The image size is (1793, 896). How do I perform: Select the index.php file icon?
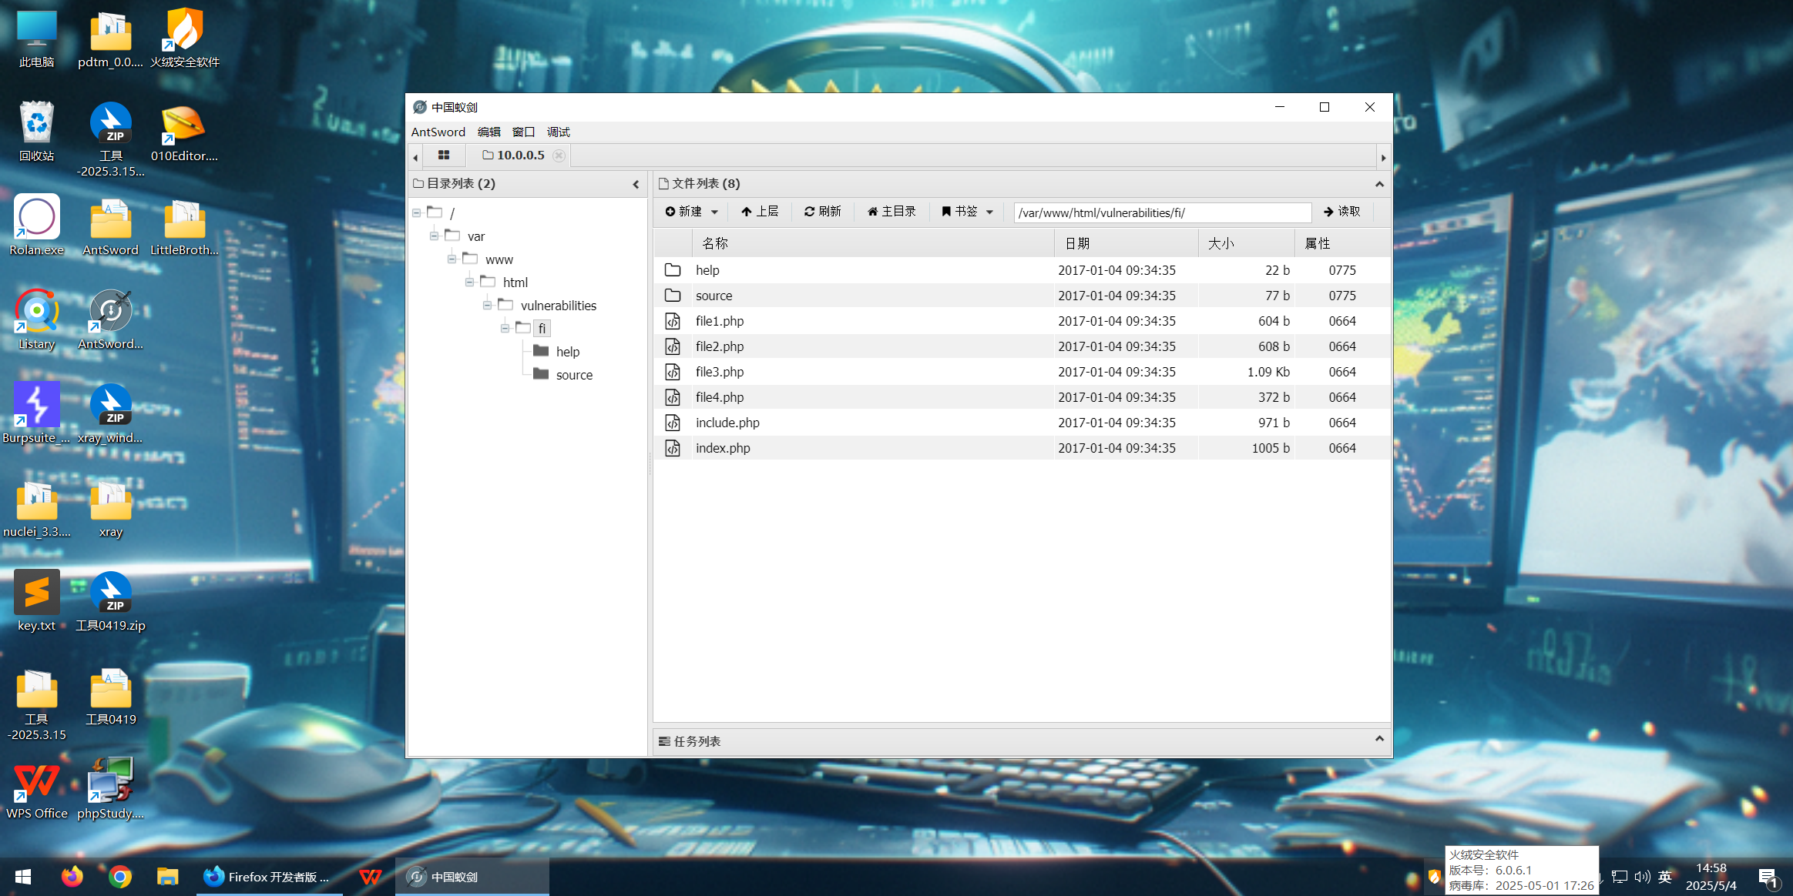tap(673, 448)
